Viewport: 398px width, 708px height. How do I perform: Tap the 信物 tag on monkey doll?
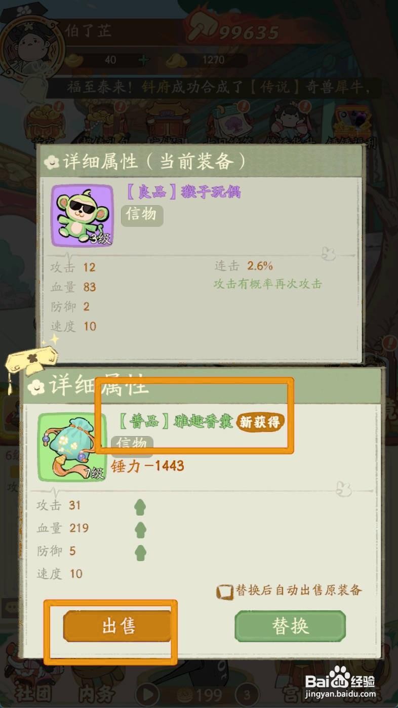point(142,215)
